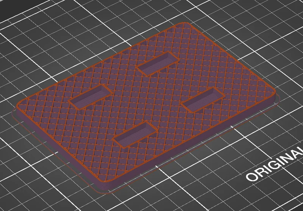Click the leftmost rectangular slot cutout
The height and width of the screenshot is (211, 303).
click(x=90, y=97)
